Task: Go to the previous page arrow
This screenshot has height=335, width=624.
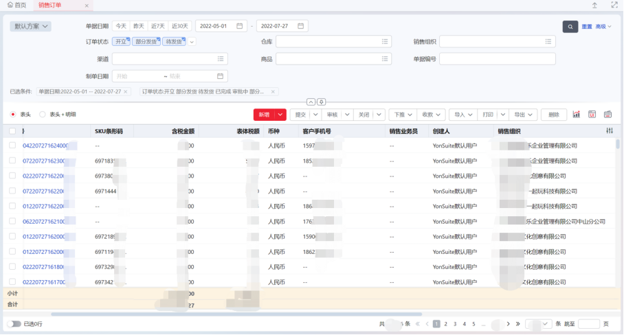Action: click(x=427, y=324)
